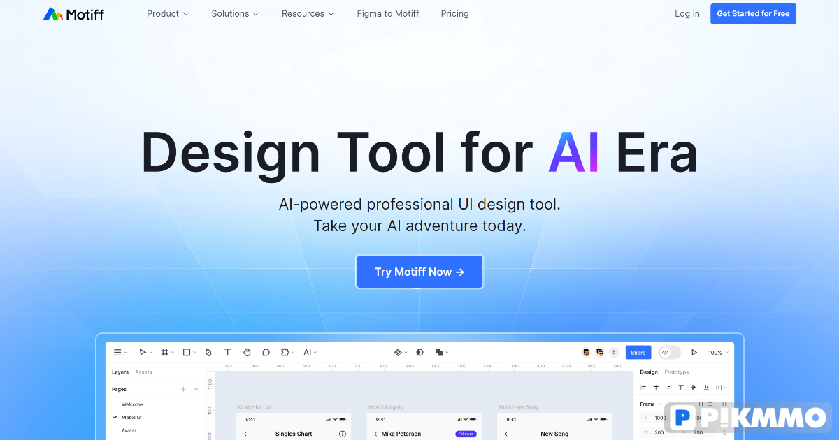Select landscape frame orientation icon

pos(710,404)
